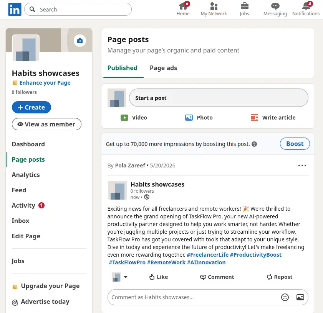Open Edit Page in the sidebar
323x313 pixels.
pos(26,236)
